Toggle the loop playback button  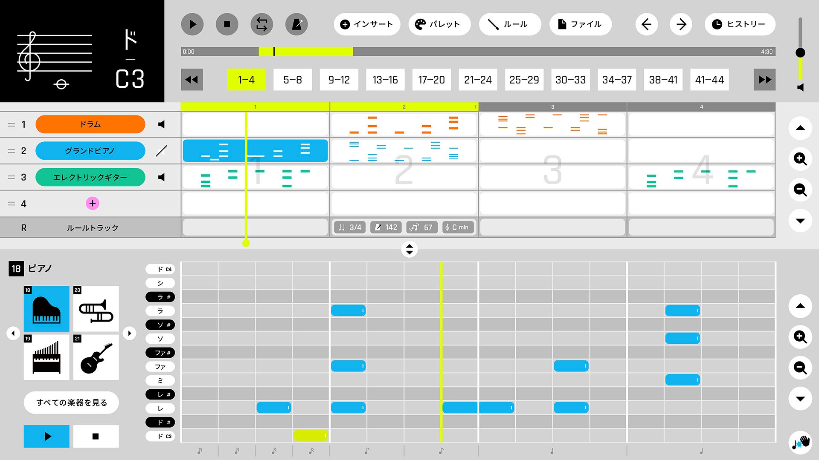(x=261, y=24)
